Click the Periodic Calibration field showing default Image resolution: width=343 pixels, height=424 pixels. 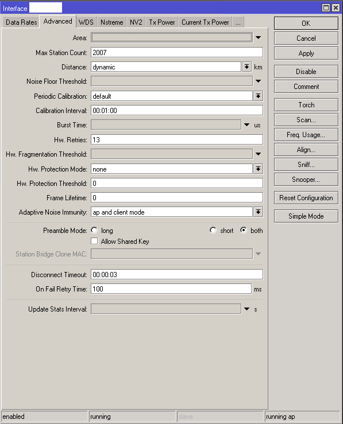pos(172,96)
